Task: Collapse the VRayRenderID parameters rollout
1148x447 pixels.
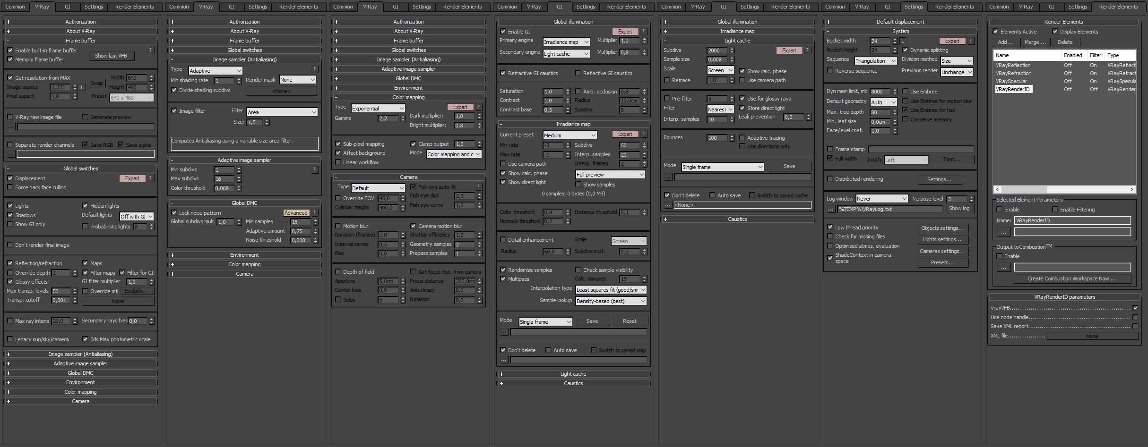Action: tap(1063, 297)
